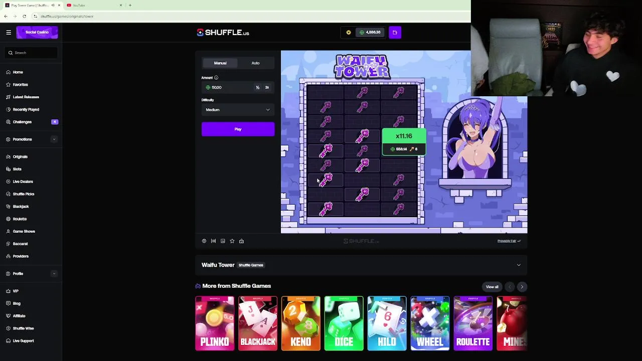Open the Hilo game thumbnail

(387, 323)
